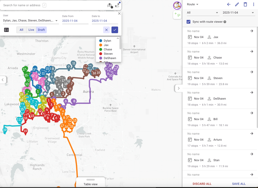Open the map settings icon in search bar
Image resolution: width=258 pixels, height=188 pixels.
(x=110, y=5)
